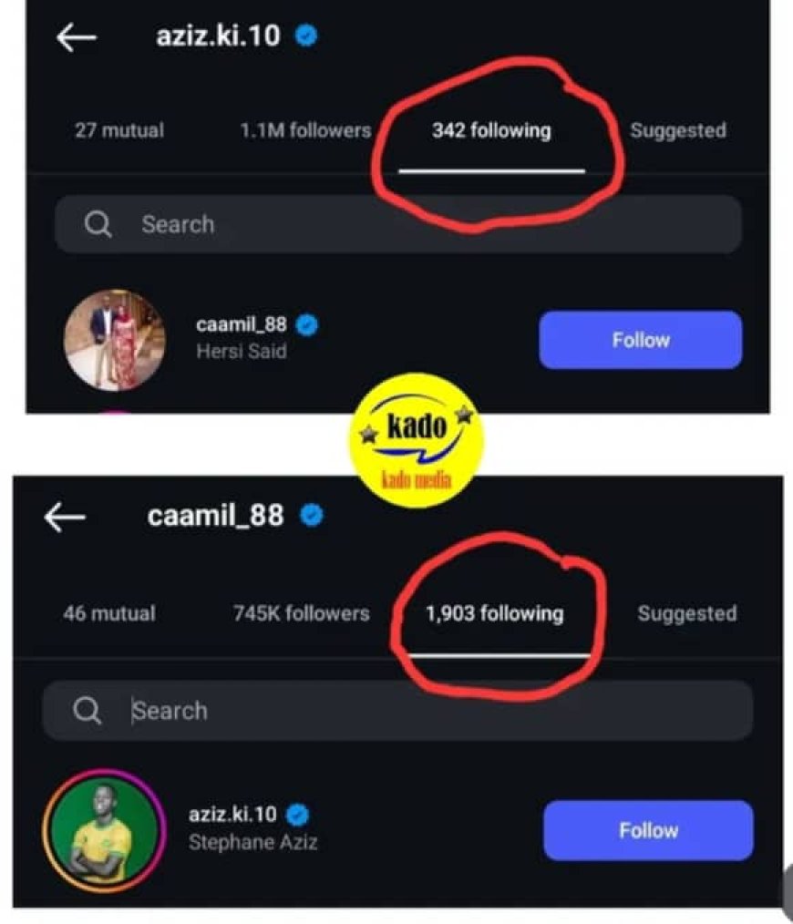The image size is (793, 924).
Task: Open caamil_88 profile picture
Action: pyautogui.click(x=115, y=339)
